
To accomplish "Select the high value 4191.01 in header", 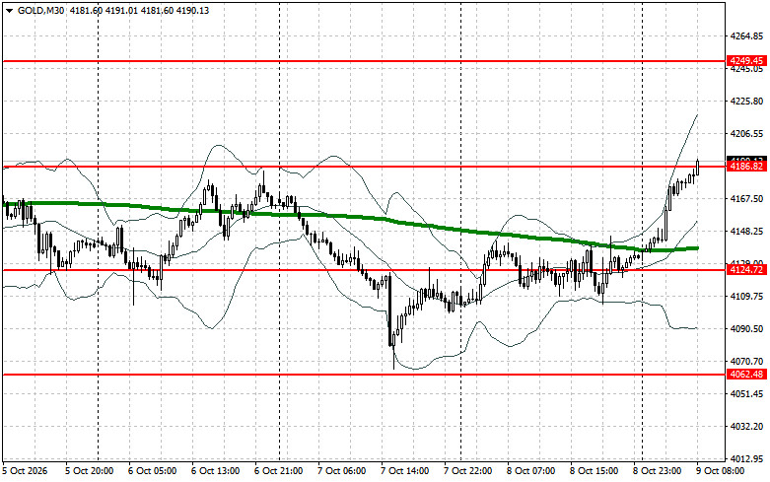I will tap(120, 10).
